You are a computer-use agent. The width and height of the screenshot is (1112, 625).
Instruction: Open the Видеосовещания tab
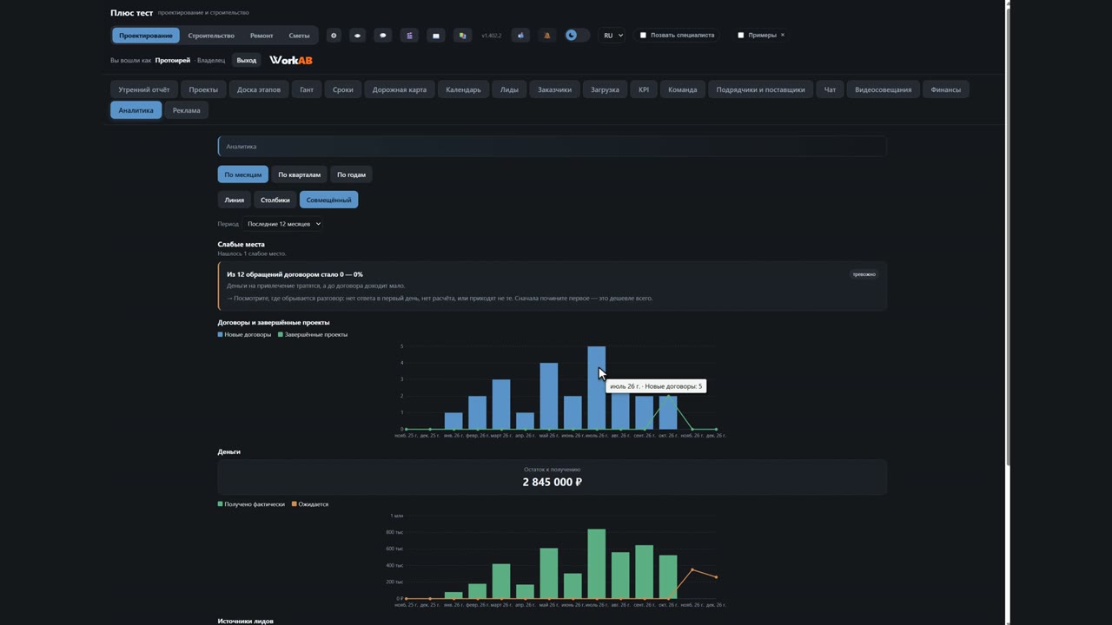883,89
